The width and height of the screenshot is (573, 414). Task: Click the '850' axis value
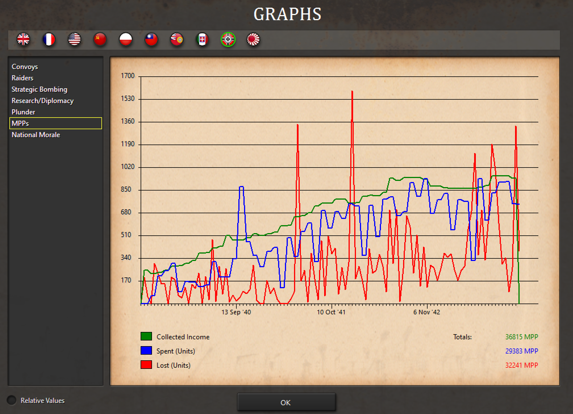[126, 189]
